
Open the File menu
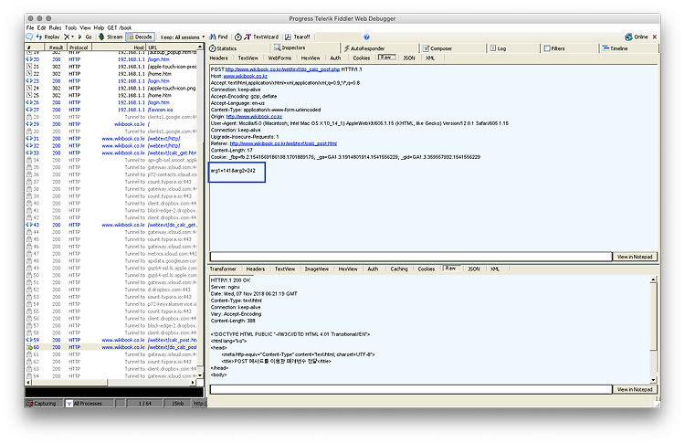30,27
